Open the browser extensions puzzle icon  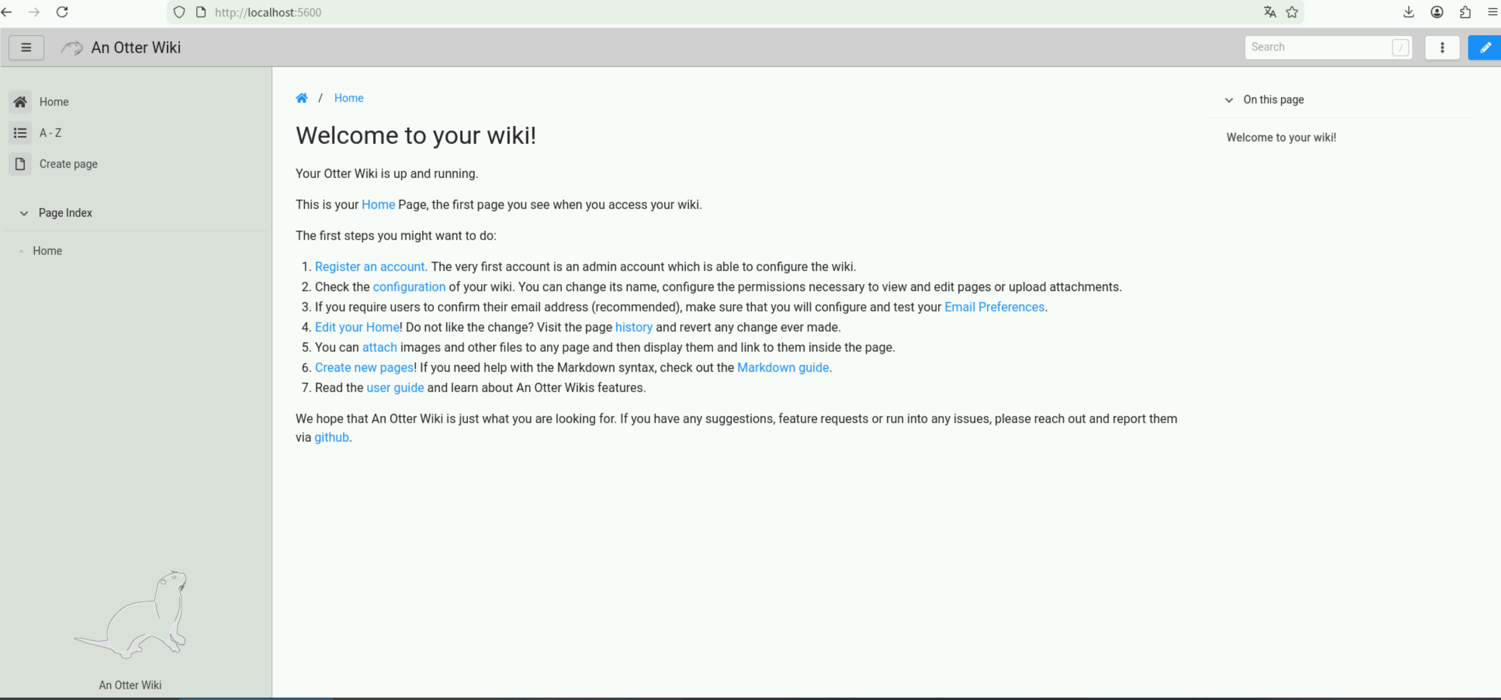coord(1465,12)
